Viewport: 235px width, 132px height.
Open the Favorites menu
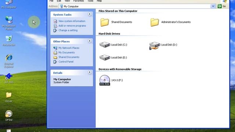[x=79, y=1]
